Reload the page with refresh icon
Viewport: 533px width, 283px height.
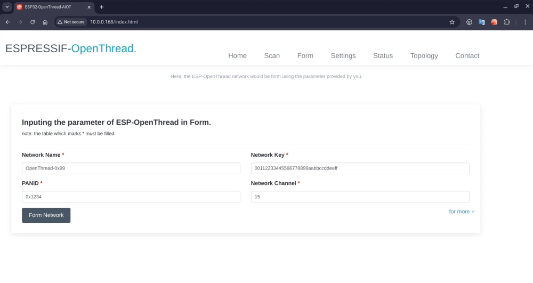pyautogui.click(x=33, y=22)
